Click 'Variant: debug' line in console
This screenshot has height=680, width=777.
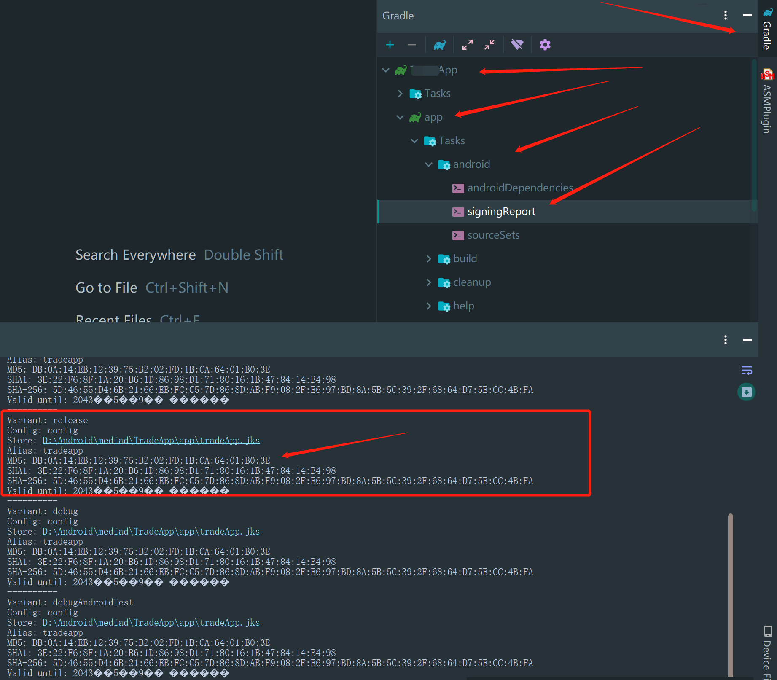coord(43,511)
